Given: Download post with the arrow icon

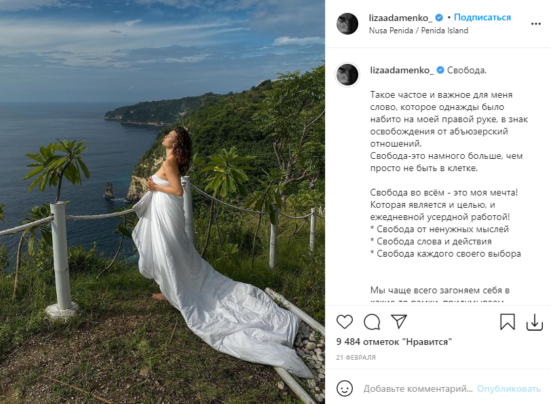Looking at the screenshot, I should (535, 321).
